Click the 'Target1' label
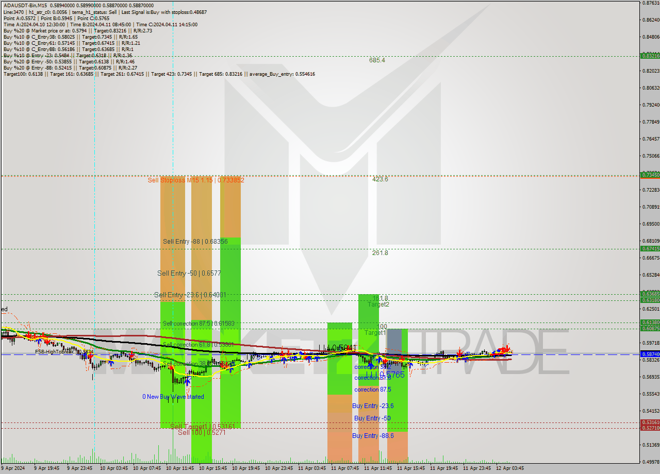660x474 pixels. tap(375, 333)
